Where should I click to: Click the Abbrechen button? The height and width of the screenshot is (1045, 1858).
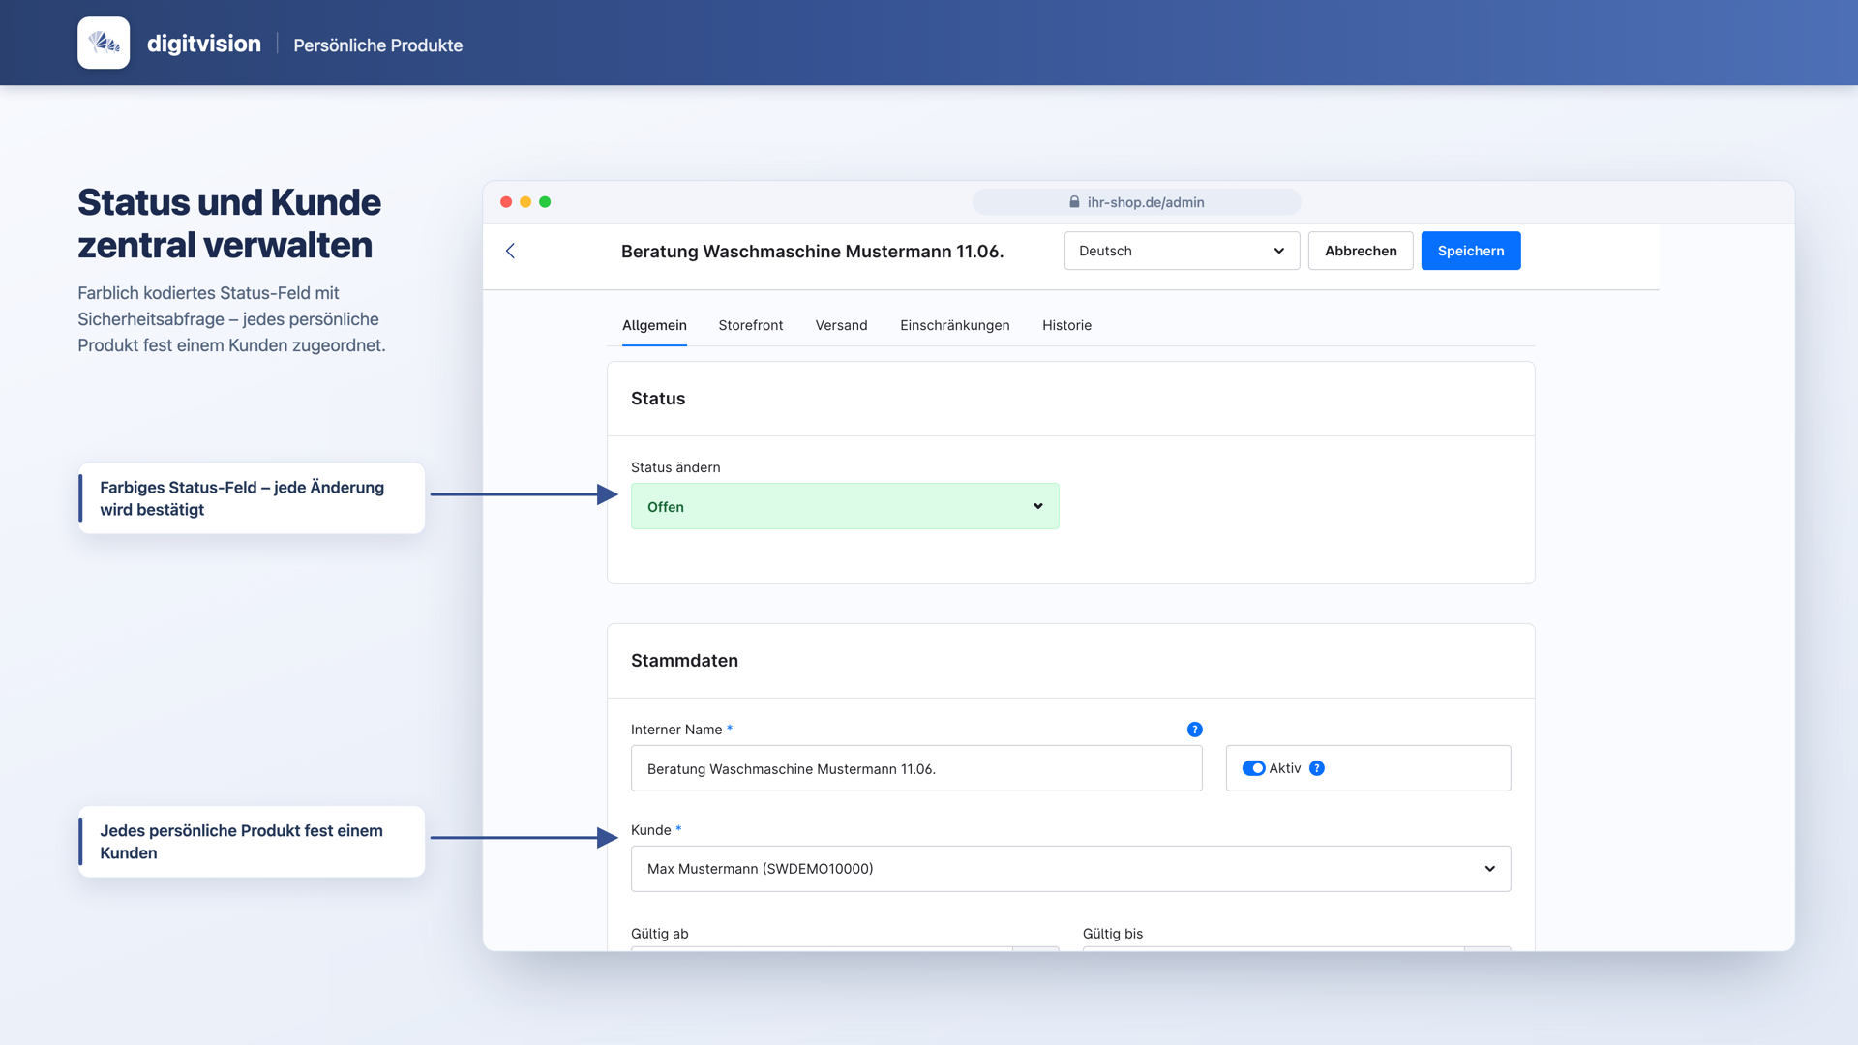pos(1361,251)
